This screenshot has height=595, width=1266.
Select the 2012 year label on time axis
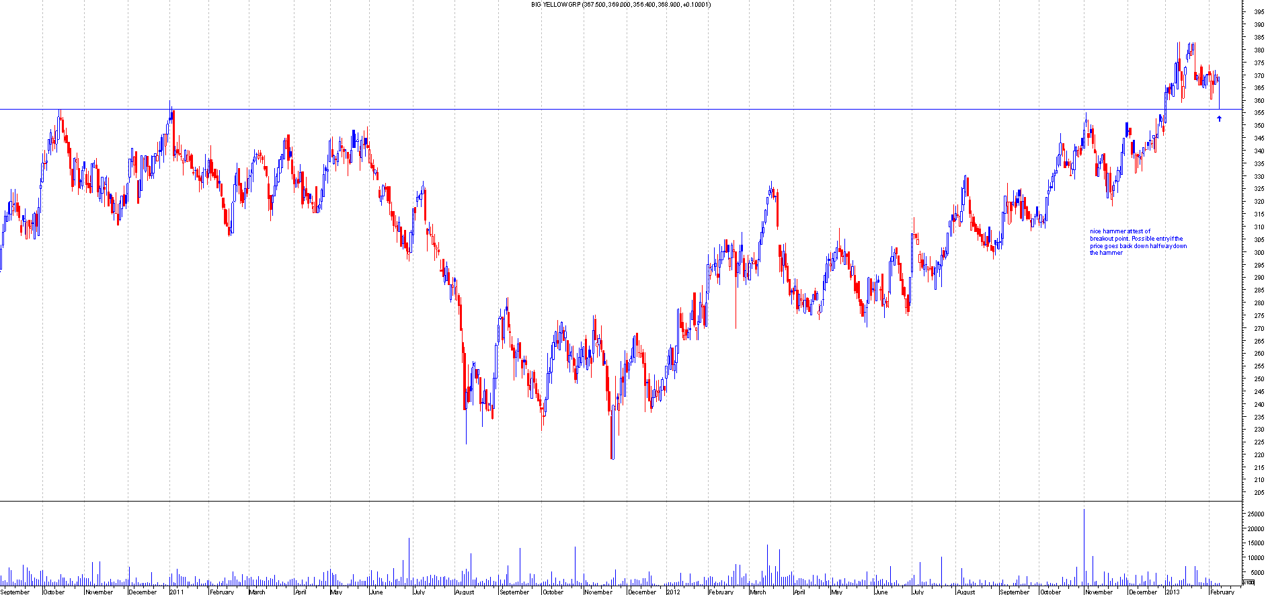(x=674, y=592)
